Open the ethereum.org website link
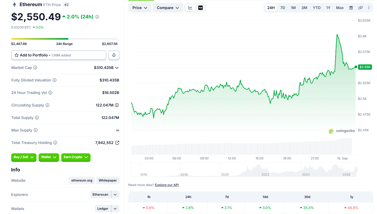377x214 pixels. 82,180
